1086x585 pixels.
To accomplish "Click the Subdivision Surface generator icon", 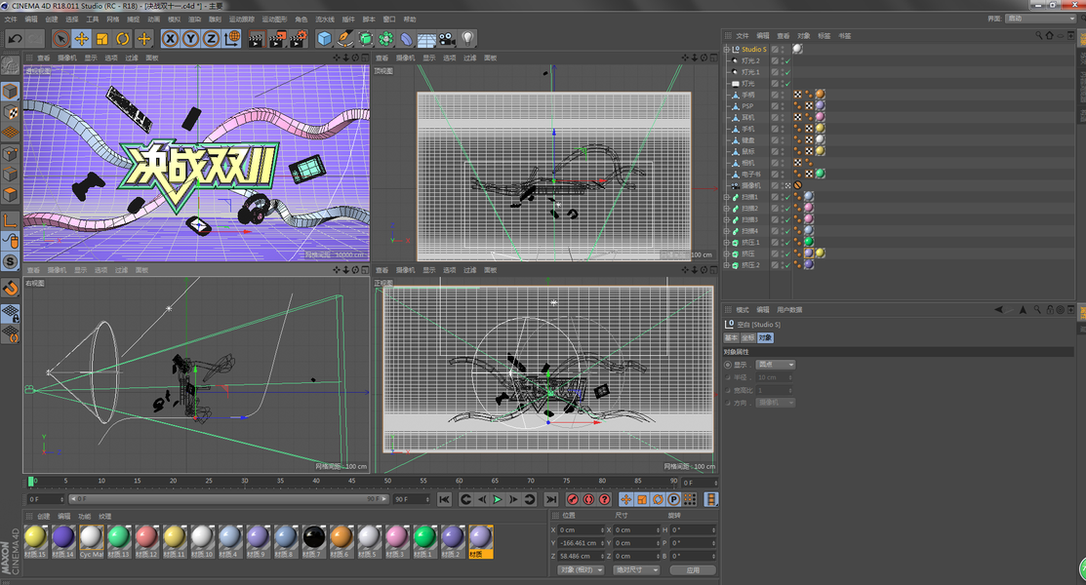I will (366, 39).
